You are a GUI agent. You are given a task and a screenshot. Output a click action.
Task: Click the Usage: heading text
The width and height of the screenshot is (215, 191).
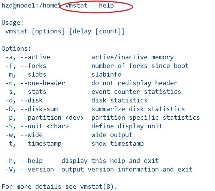[x=12, y=23]
